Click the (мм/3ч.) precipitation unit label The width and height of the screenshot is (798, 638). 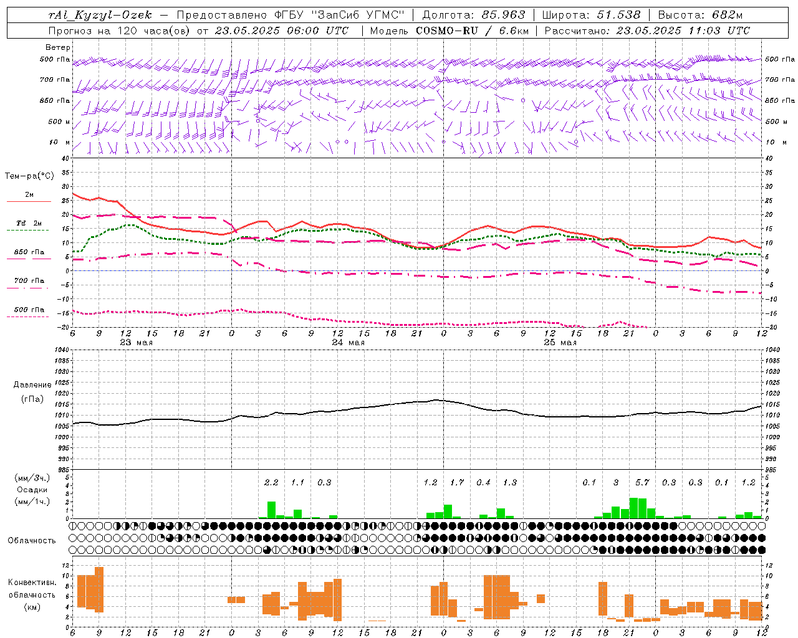(x=32, y=478)
